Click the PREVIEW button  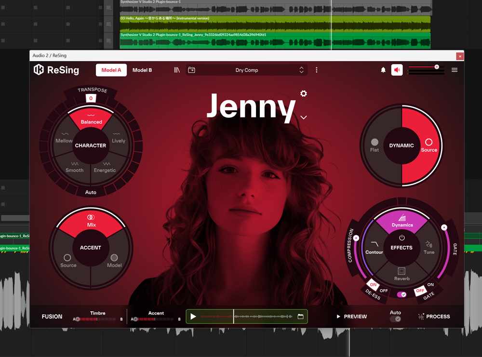351,317
